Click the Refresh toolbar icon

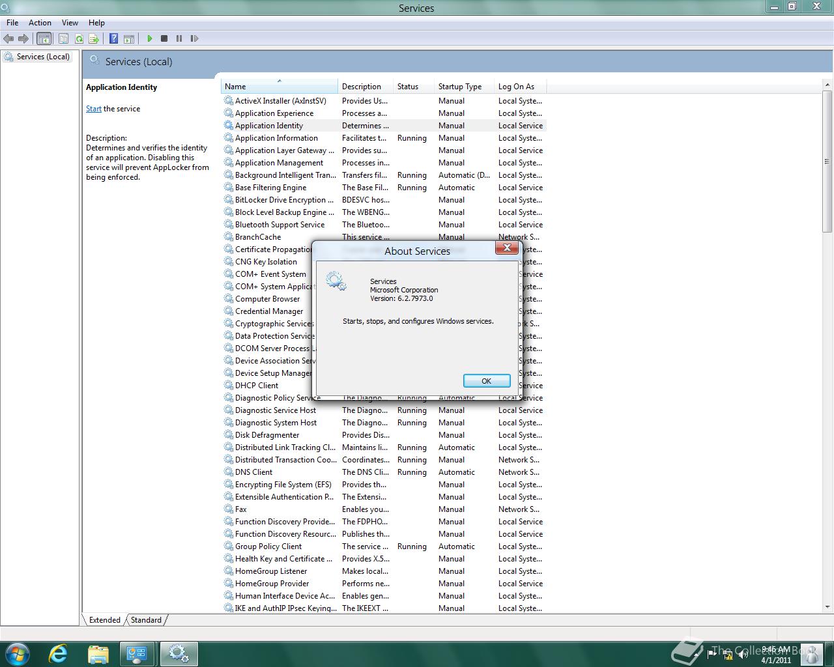tap(79, 38)
